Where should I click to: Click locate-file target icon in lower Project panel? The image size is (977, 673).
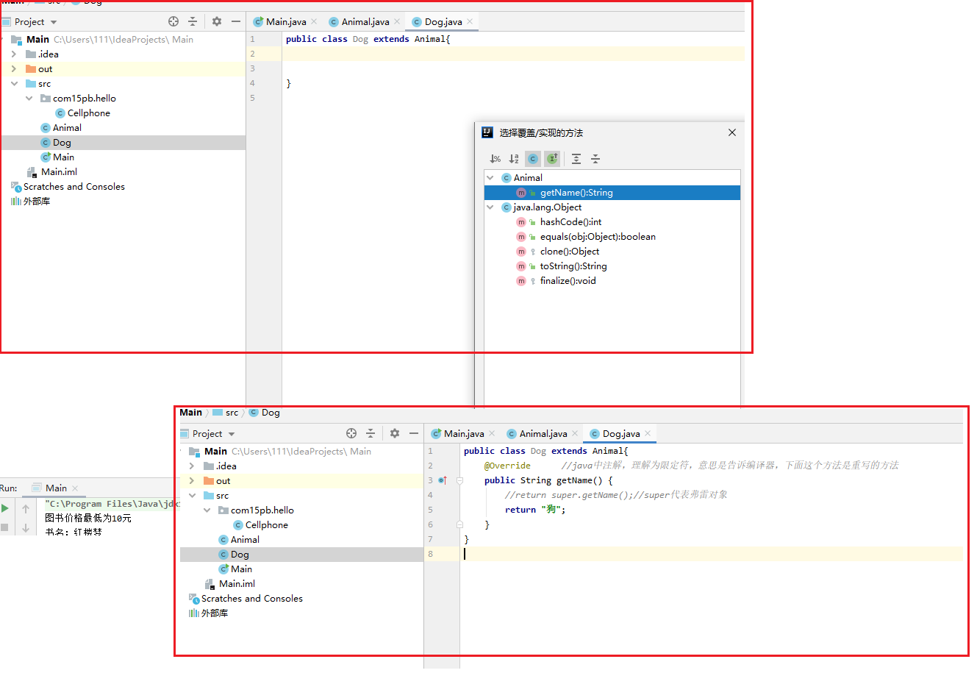click(x=351, y=433)
